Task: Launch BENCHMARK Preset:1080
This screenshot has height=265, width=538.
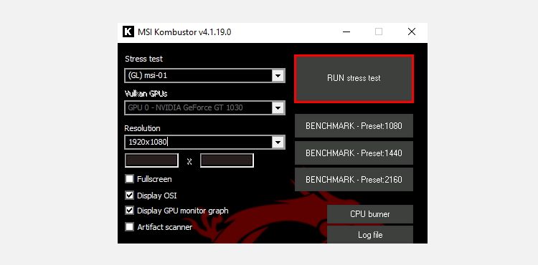Action: coord(354,125)
